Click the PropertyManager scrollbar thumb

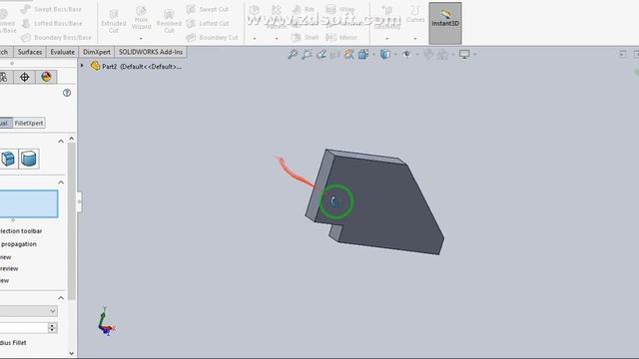pyautogui.click(x=71, y=221)
